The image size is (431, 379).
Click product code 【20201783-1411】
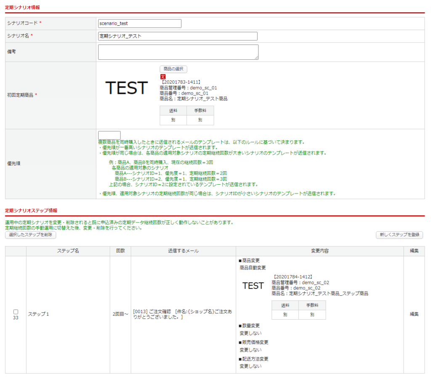point(181,82)
